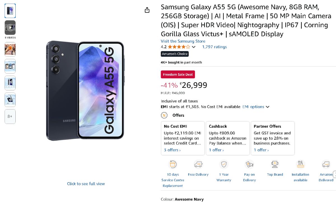Click the Offers percent badge icon

click(164, 115)
